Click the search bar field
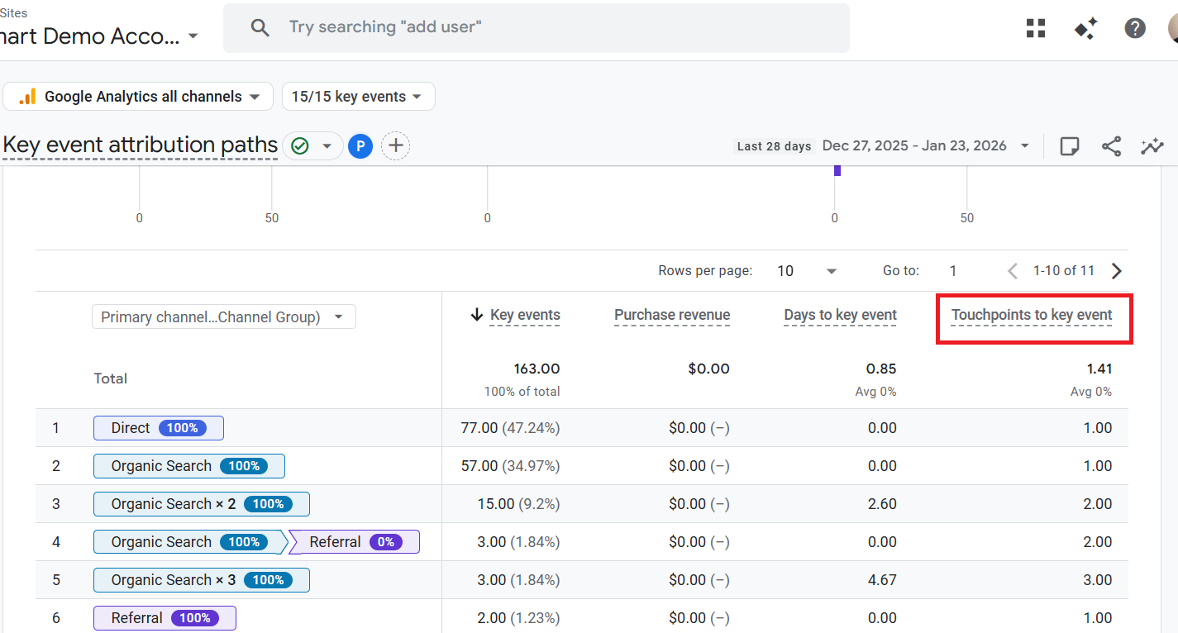This screenshot has width=1178, height=633. (x=536, y=27)
